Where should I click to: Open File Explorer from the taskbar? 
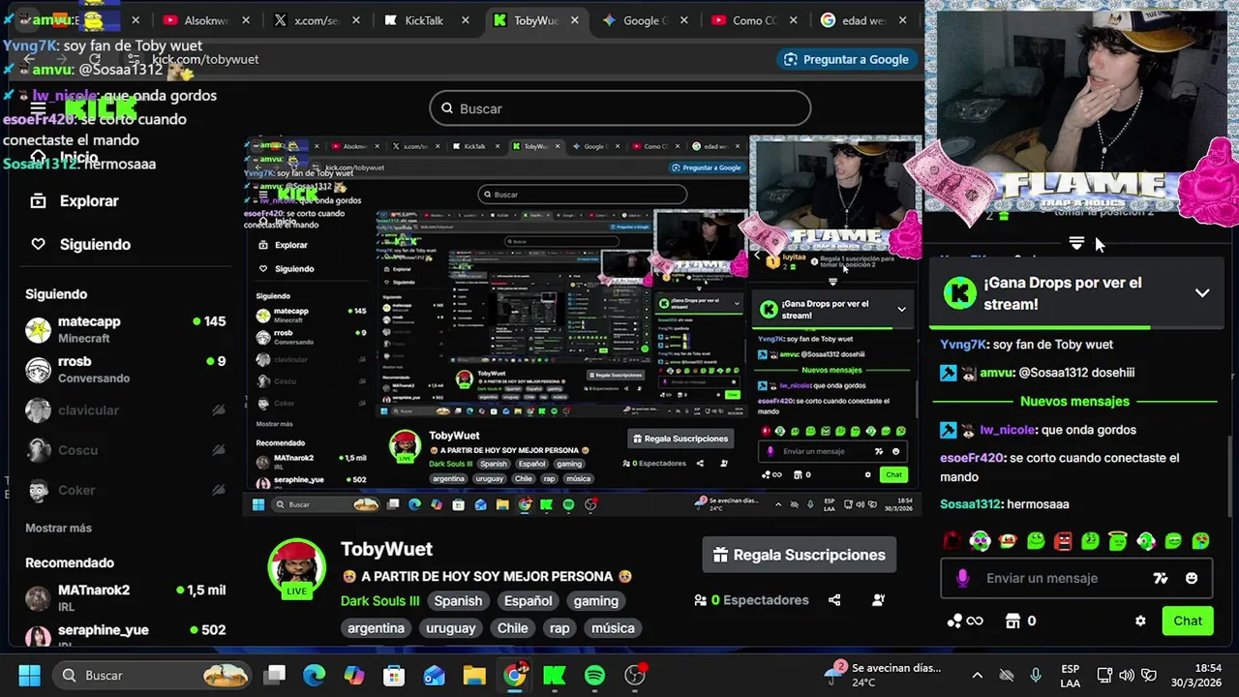tap(474, 675)
